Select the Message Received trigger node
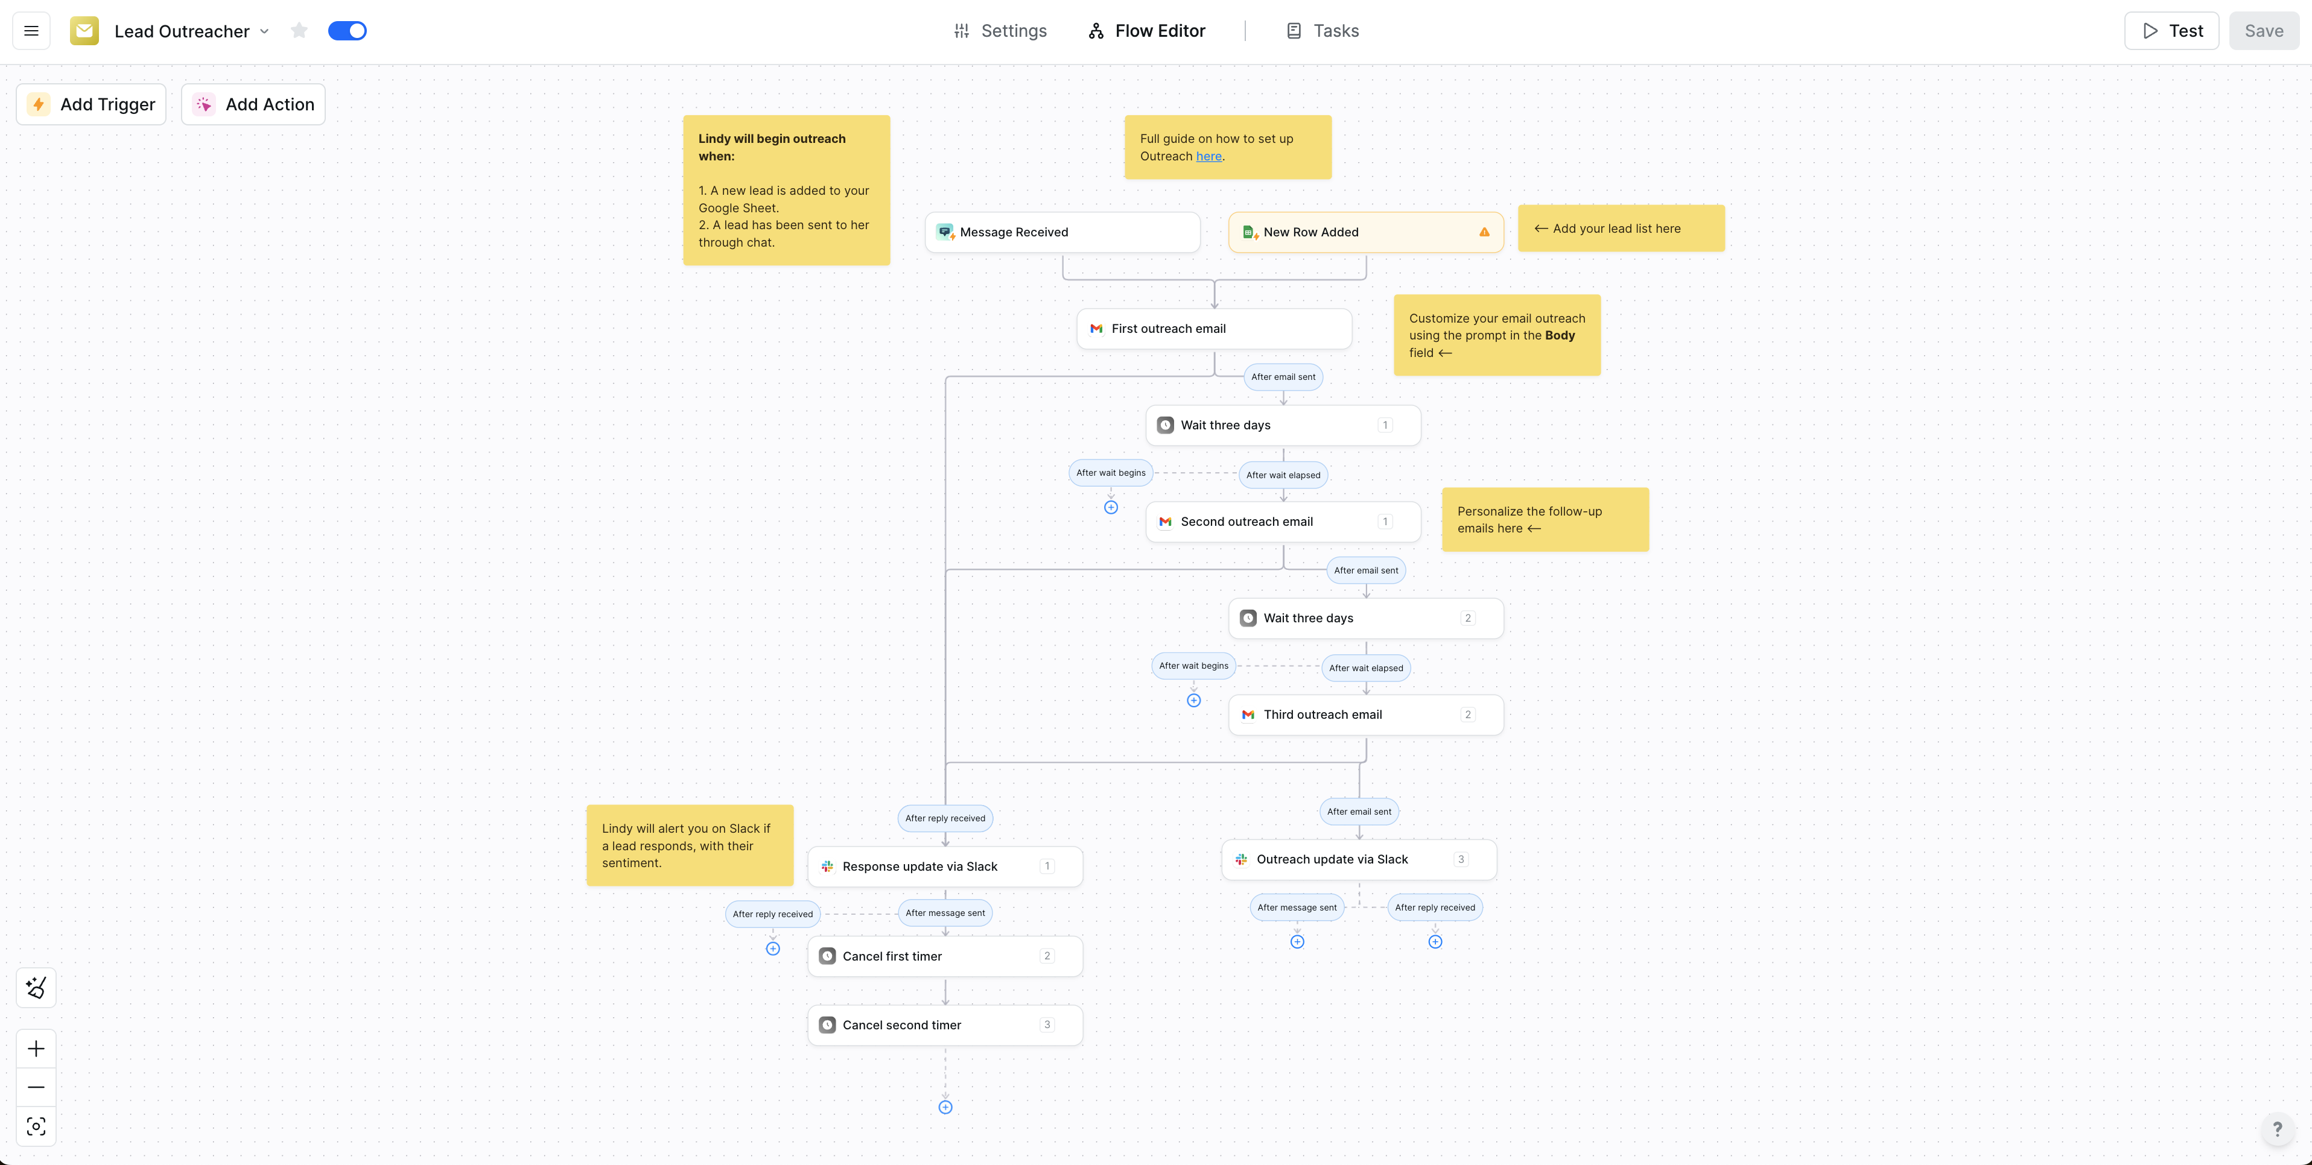This screenshot has width=2312, height=1165. (x=1062, y=232)
